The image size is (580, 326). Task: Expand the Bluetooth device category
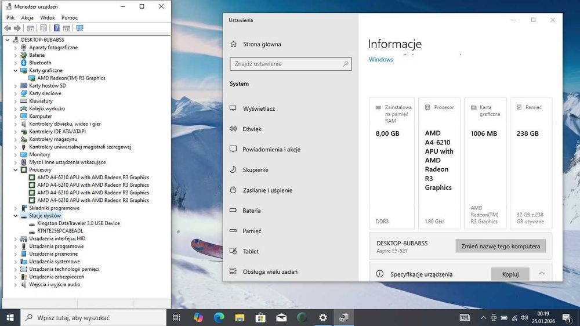pos(16,63)
